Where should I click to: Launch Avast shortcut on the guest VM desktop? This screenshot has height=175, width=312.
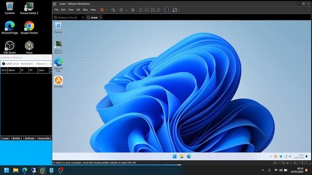coord(58,82)
